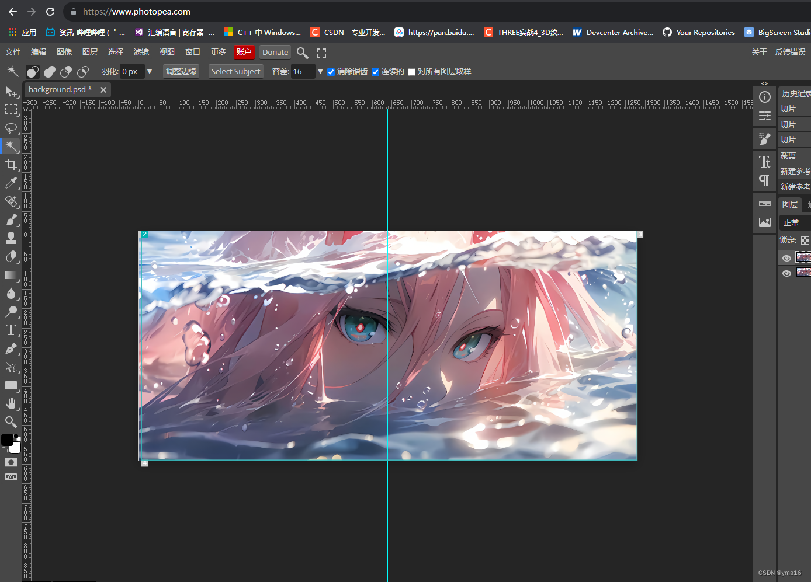The height and width of the screenshot is (582, 811).
Task: Open the 编辑 menu
Action: (39, 52)
